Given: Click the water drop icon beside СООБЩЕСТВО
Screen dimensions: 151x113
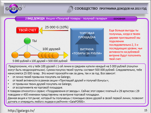Looking at the screenshot, I should click(x=70, y=9).
